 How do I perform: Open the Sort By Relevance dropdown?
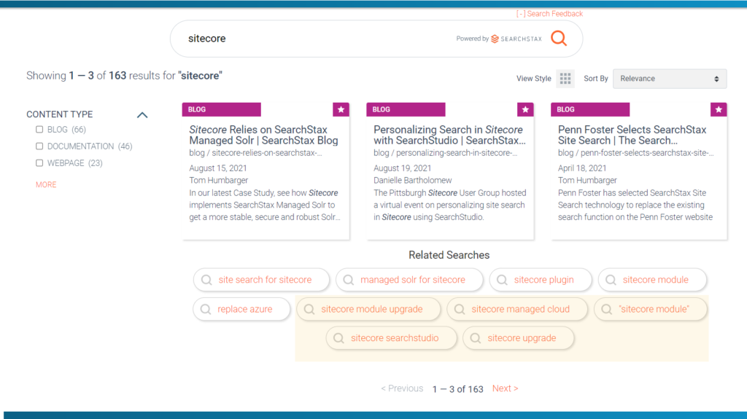click(670, 79)
